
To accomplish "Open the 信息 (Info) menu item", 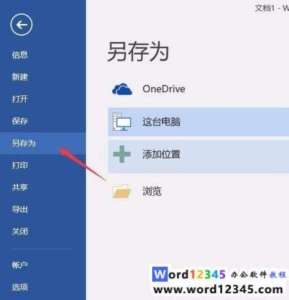I will [20, 55].
